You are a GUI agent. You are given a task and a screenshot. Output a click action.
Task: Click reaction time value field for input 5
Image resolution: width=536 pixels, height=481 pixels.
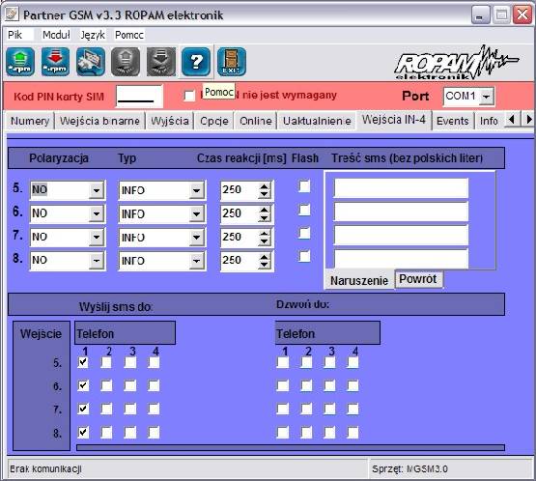pyautogui.click(x=239, y=189)
